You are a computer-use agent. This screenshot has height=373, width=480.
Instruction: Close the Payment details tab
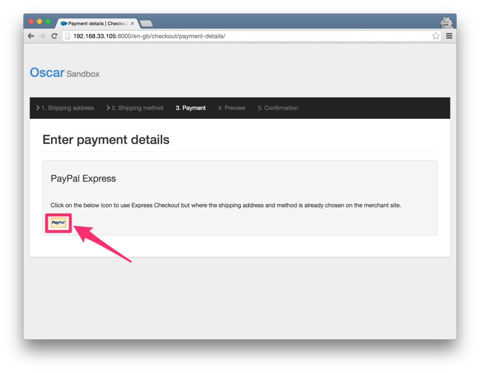coord(132,23)
